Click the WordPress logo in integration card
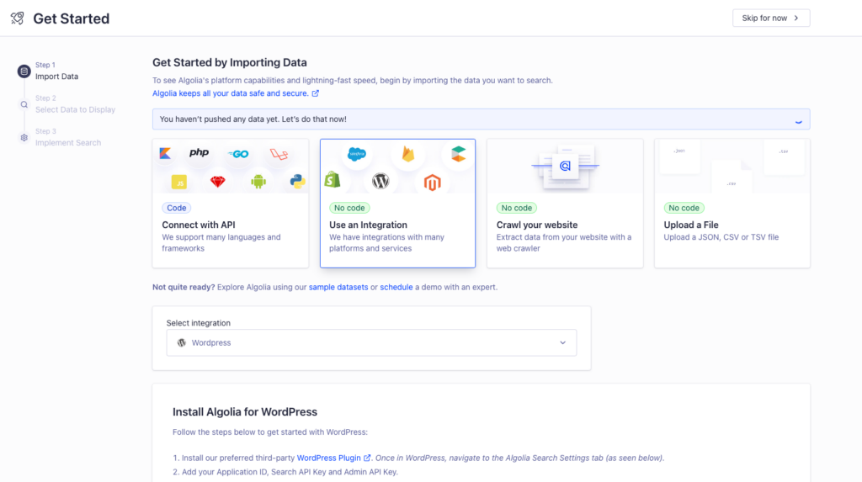 coord(380,181)
